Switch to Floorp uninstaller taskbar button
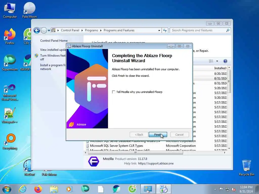Image resolution: width=259 pixels, height=194 pixels. point(164,189)
